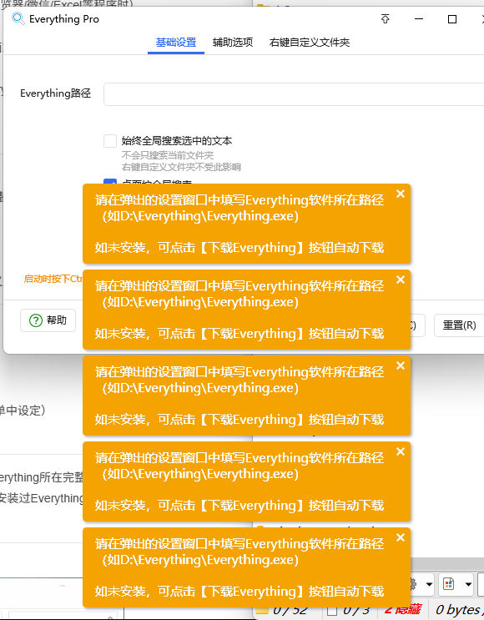Open dropdown arrow beside colorful document icon

pos(468,584)
